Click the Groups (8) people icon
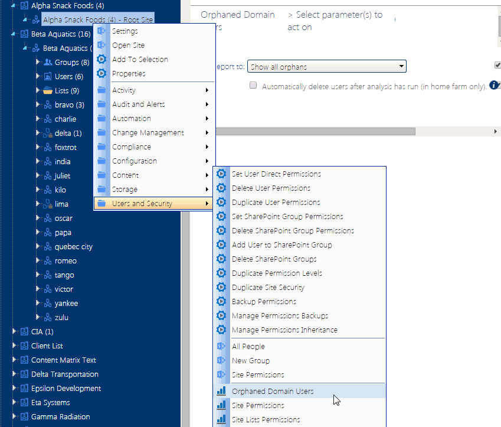The image size is (501, 427). pyautogui.click(x=48, y=63)
